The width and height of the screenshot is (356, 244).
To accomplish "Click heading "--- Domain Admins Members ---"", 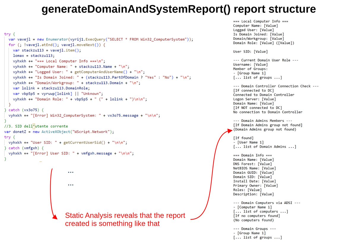I will tap(263, 121).
